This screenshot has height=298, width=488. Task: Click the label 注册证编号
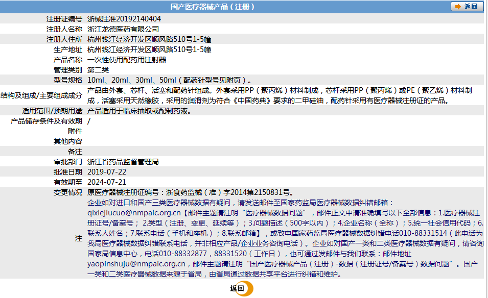64,19
